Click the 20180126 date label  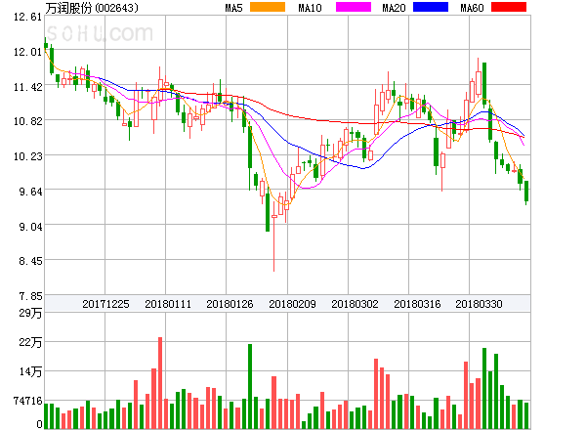point(230,304)
